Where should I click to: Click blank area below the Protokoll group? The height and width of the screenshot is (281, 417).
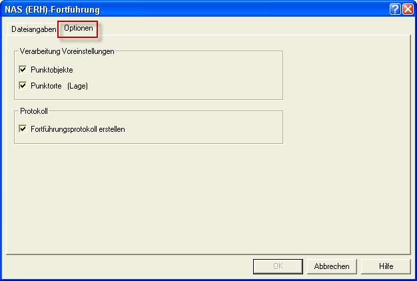click(207, 198)
